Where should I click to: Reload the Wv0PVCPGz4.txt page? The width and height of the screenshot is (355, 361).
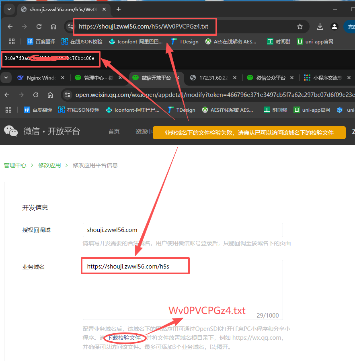pyautogui.click(x=39, y=27)
